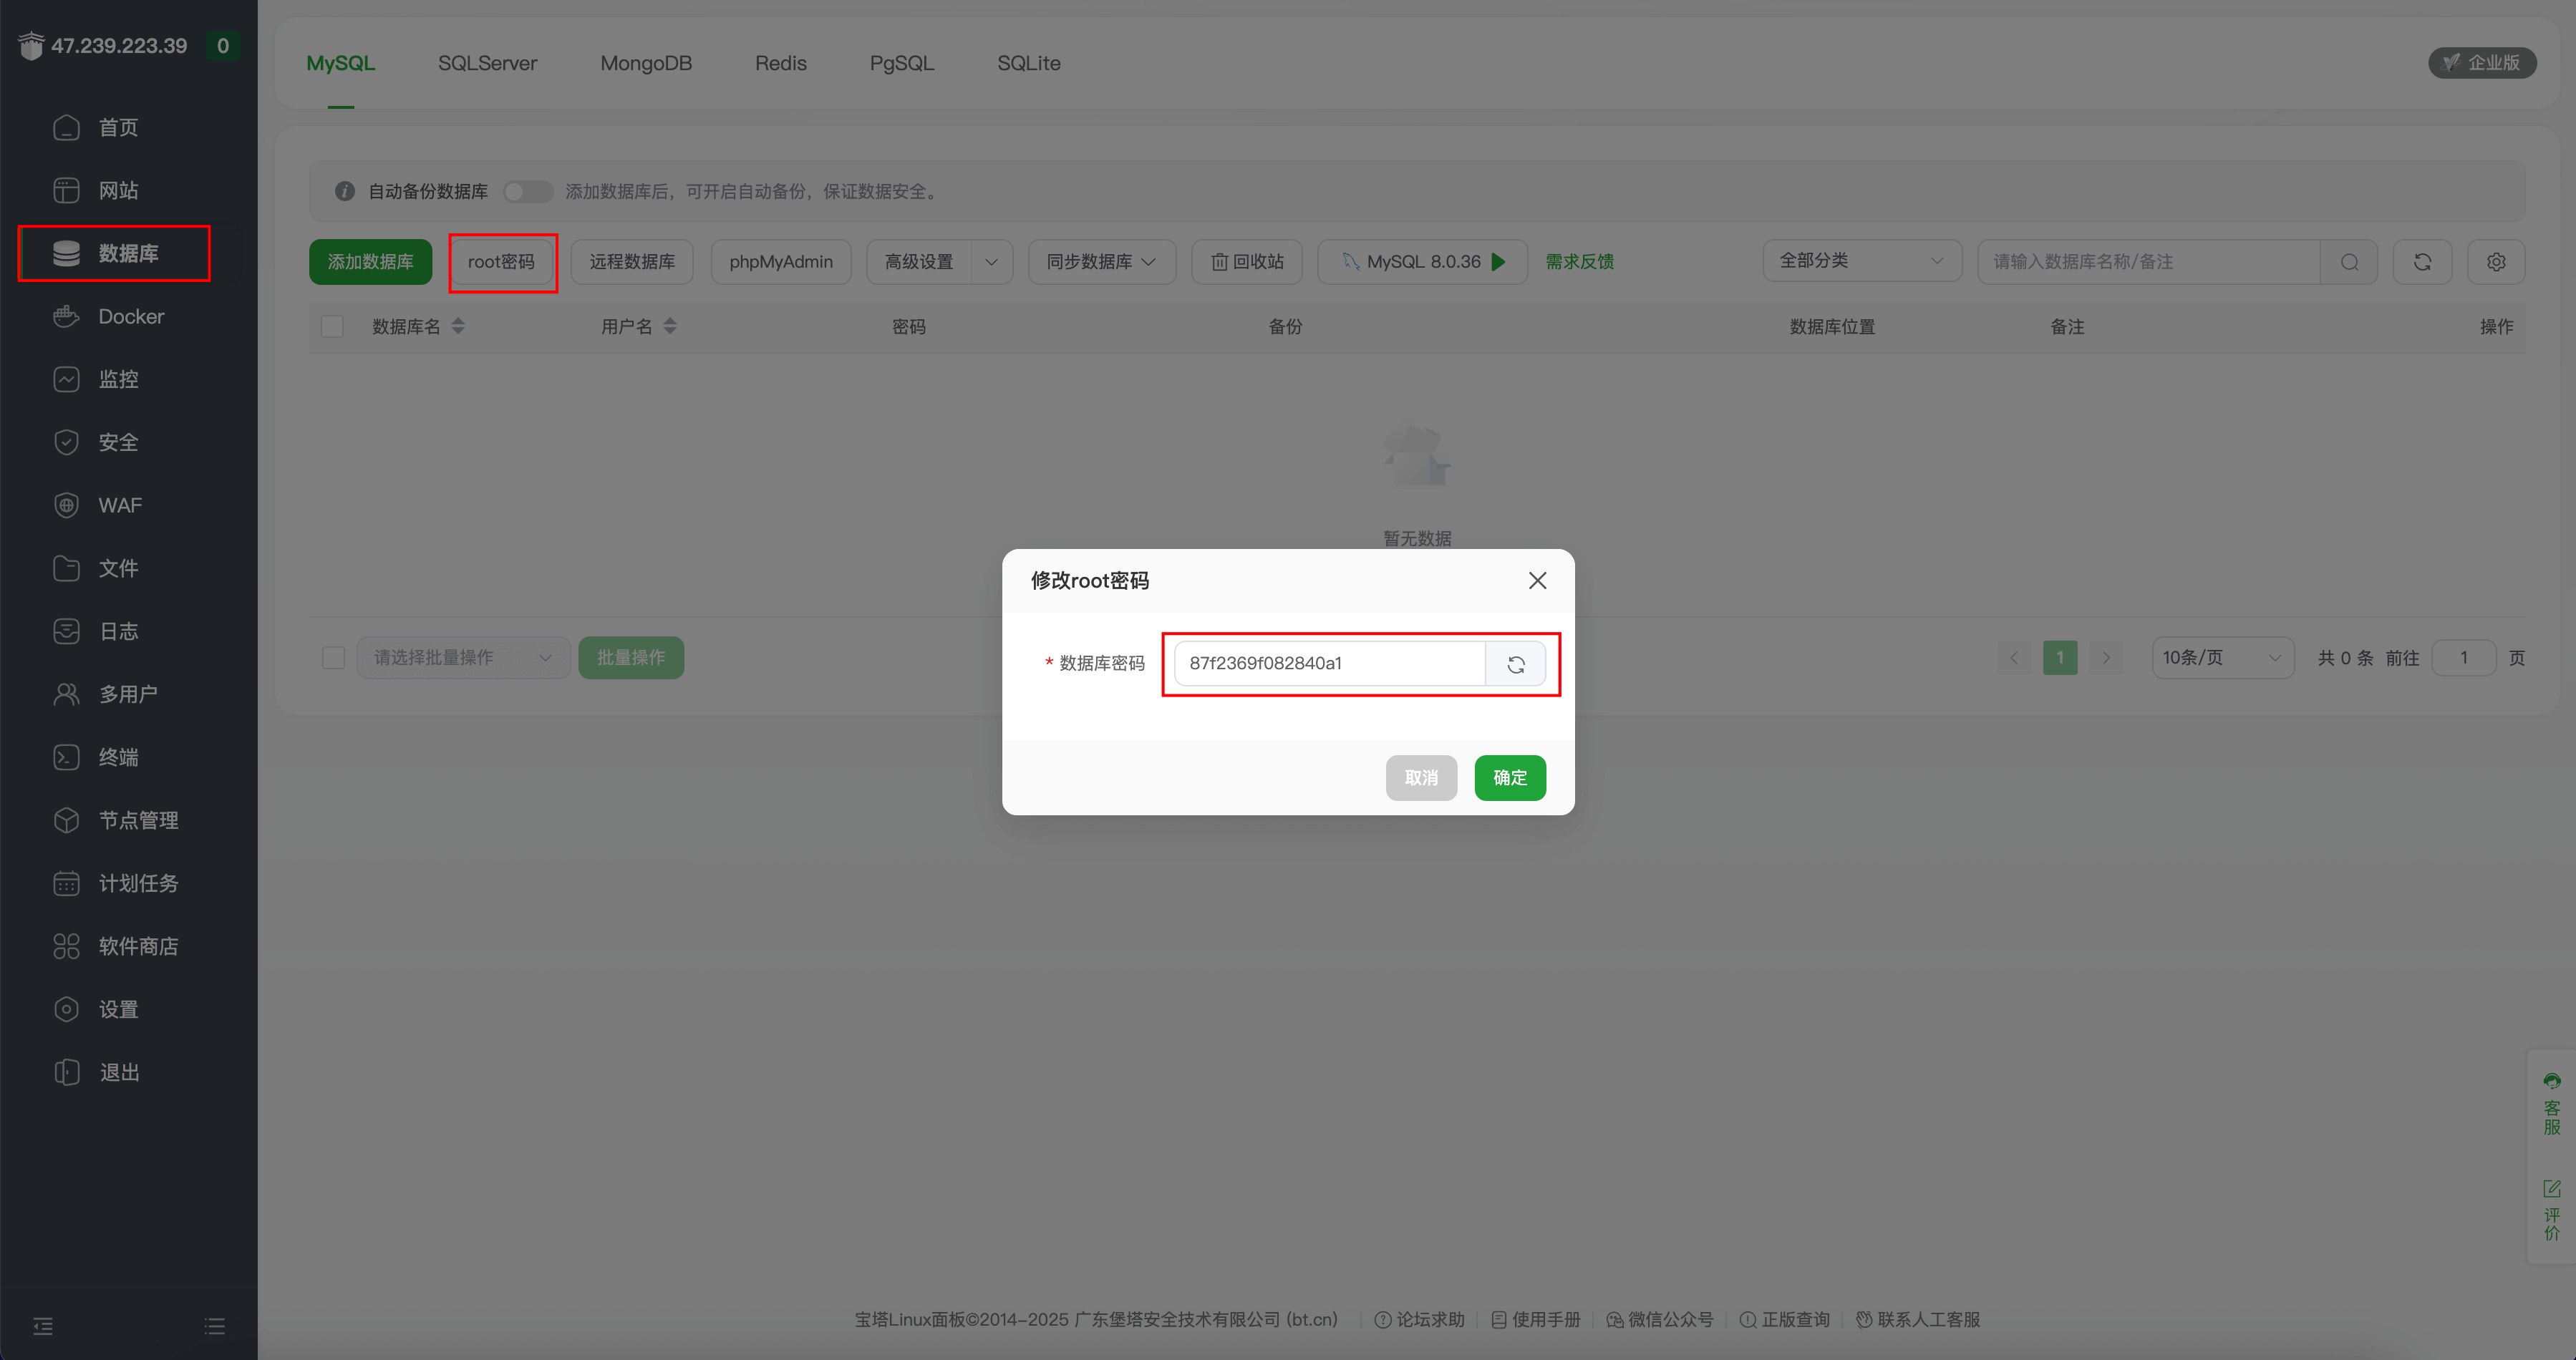Image resolution: width=2576 pixels, height=1360 pixels.
Task: Open the table column settings gear
Action: tap(2496, 262)
